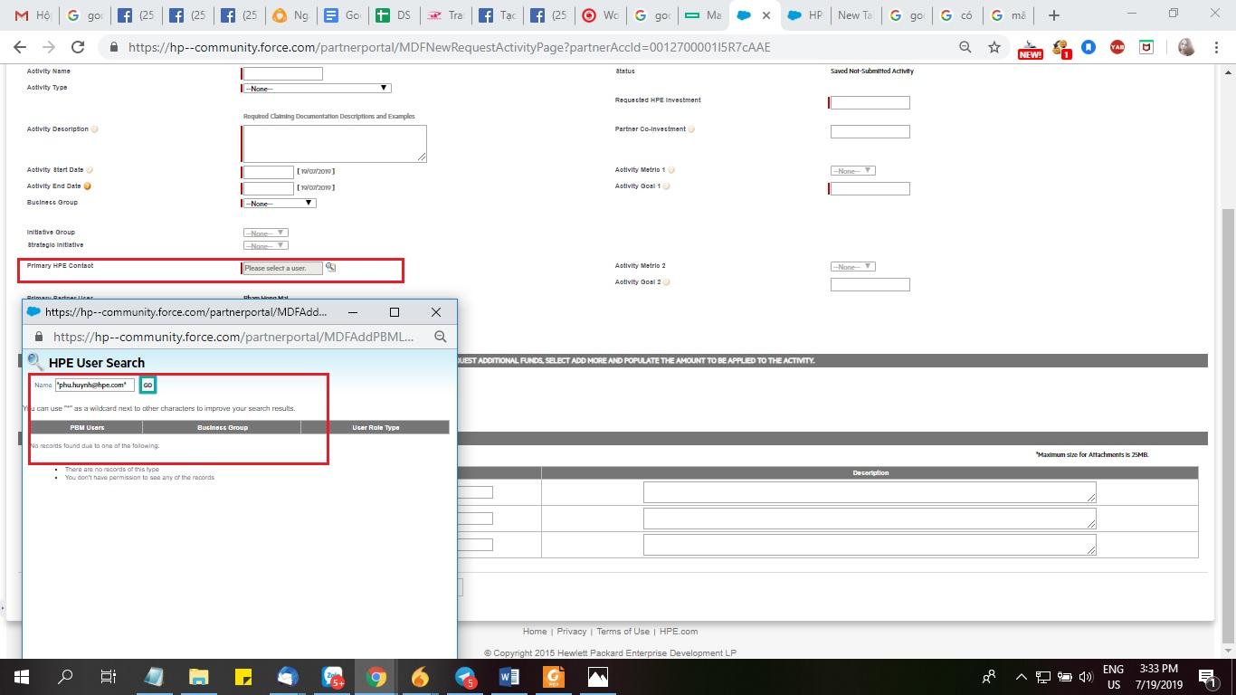
Task: Click the GO search button
Action: click(x=147, y=386)
